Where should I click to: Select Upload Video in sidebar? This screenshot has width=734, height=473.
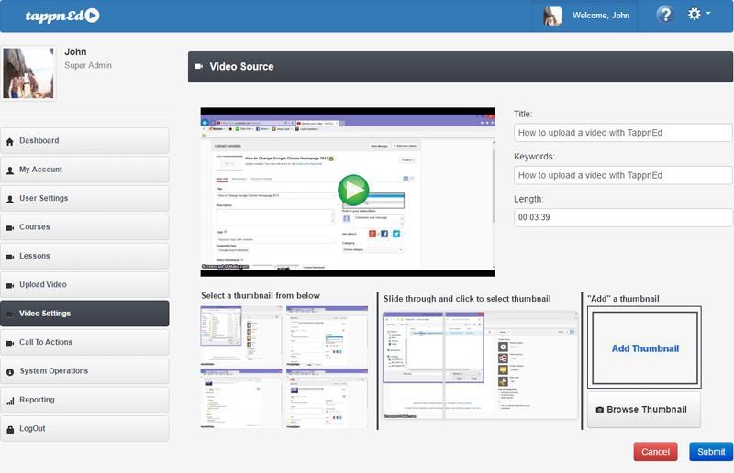tap(84, 285)
